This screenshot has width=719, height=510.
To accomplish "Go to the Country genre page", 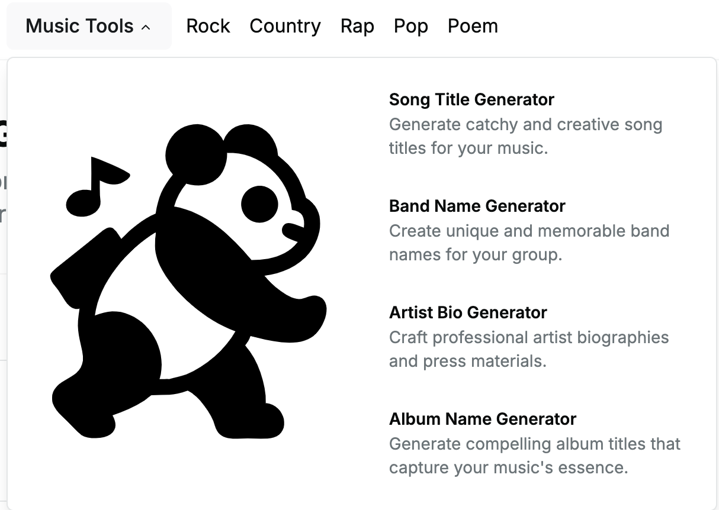I will [x=285, y=26].
